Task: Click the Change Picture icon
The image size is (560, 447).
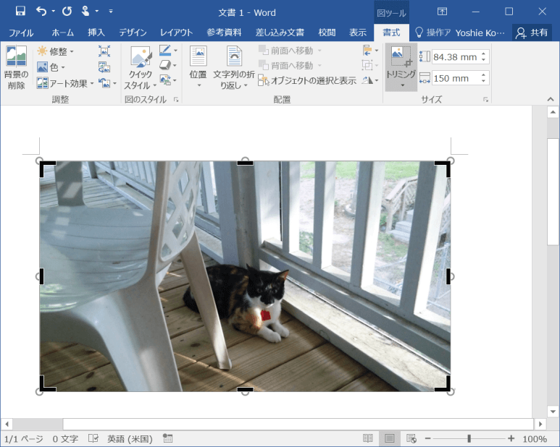Action: [x=104, y=67]
